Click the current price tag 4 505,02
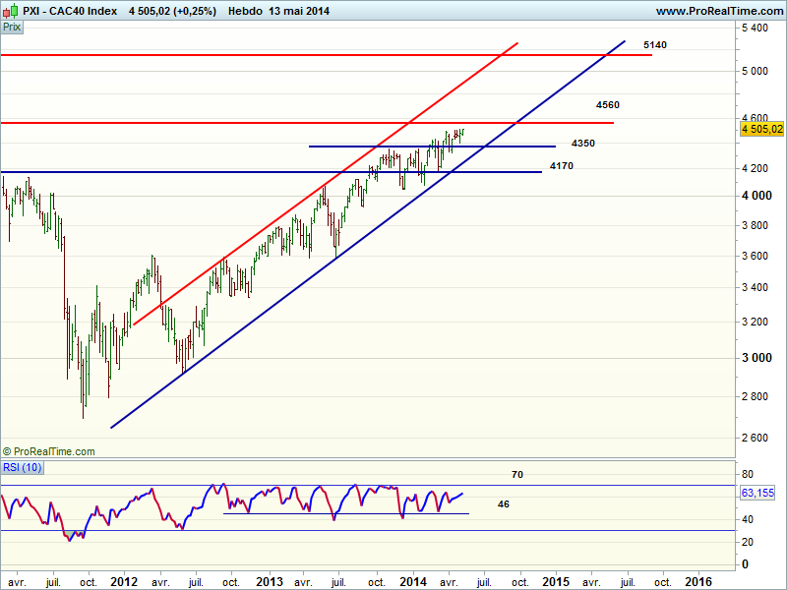This screenshot has height=590, width=787. pyautogui.click(x=761, y=129)
